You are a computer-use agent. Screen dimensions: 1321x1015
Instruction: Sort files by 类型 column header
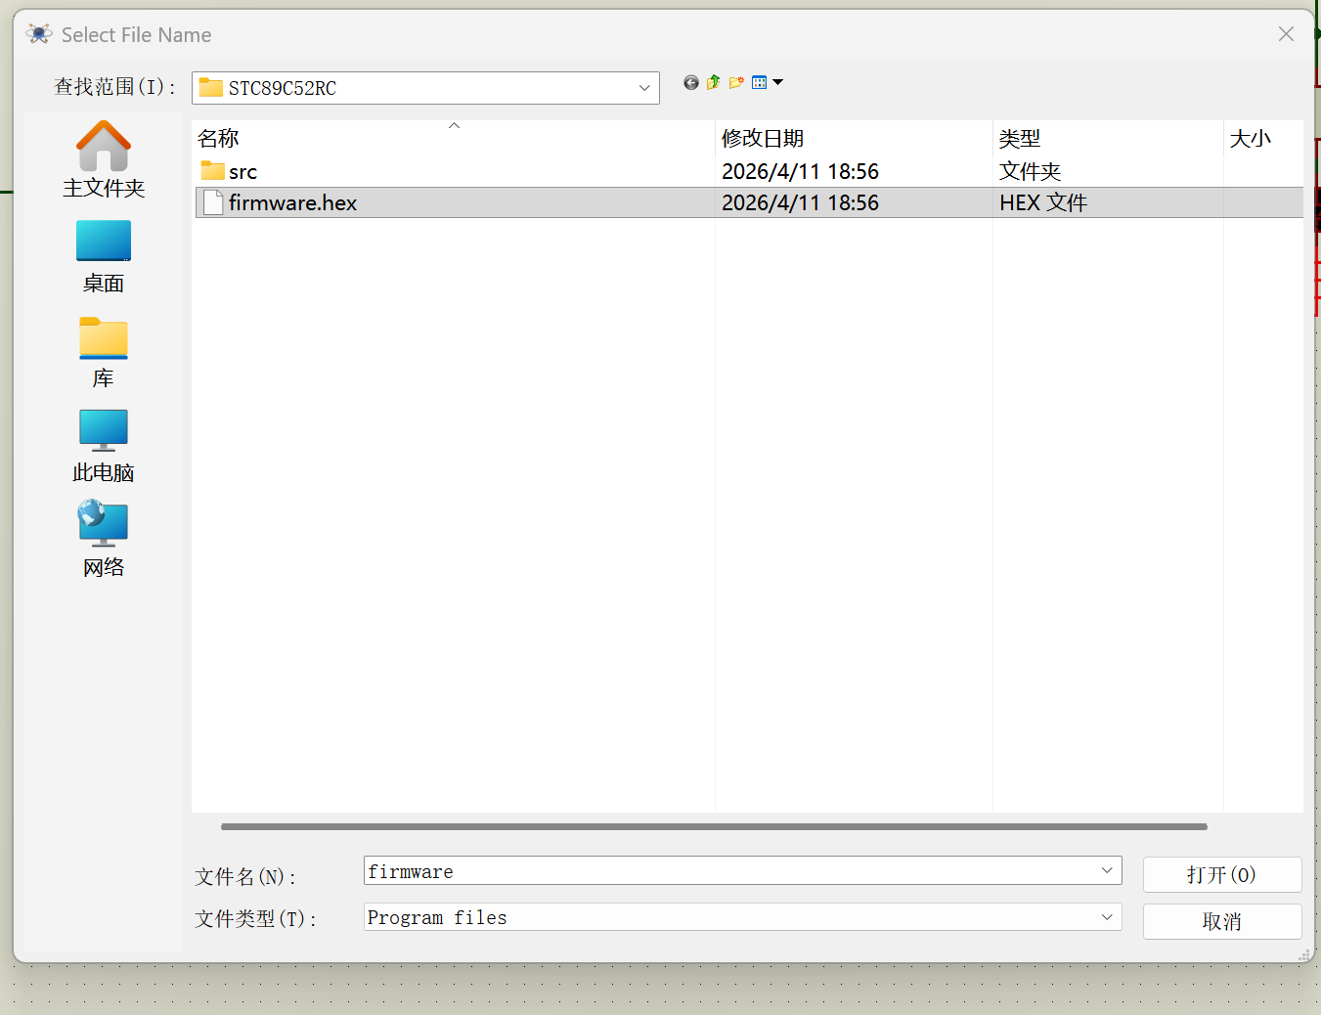click(x=1020, y=139)
